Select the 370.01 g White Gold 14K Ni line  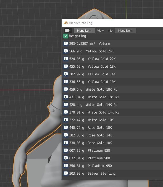point(112,112)
